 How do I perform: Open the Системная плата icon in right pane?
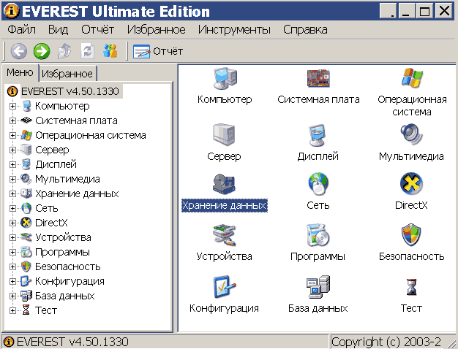click(318, 78)
